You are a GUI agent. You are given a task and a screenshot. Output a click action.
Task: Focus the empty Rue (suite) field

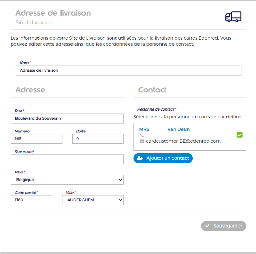(x=67, y=159)
